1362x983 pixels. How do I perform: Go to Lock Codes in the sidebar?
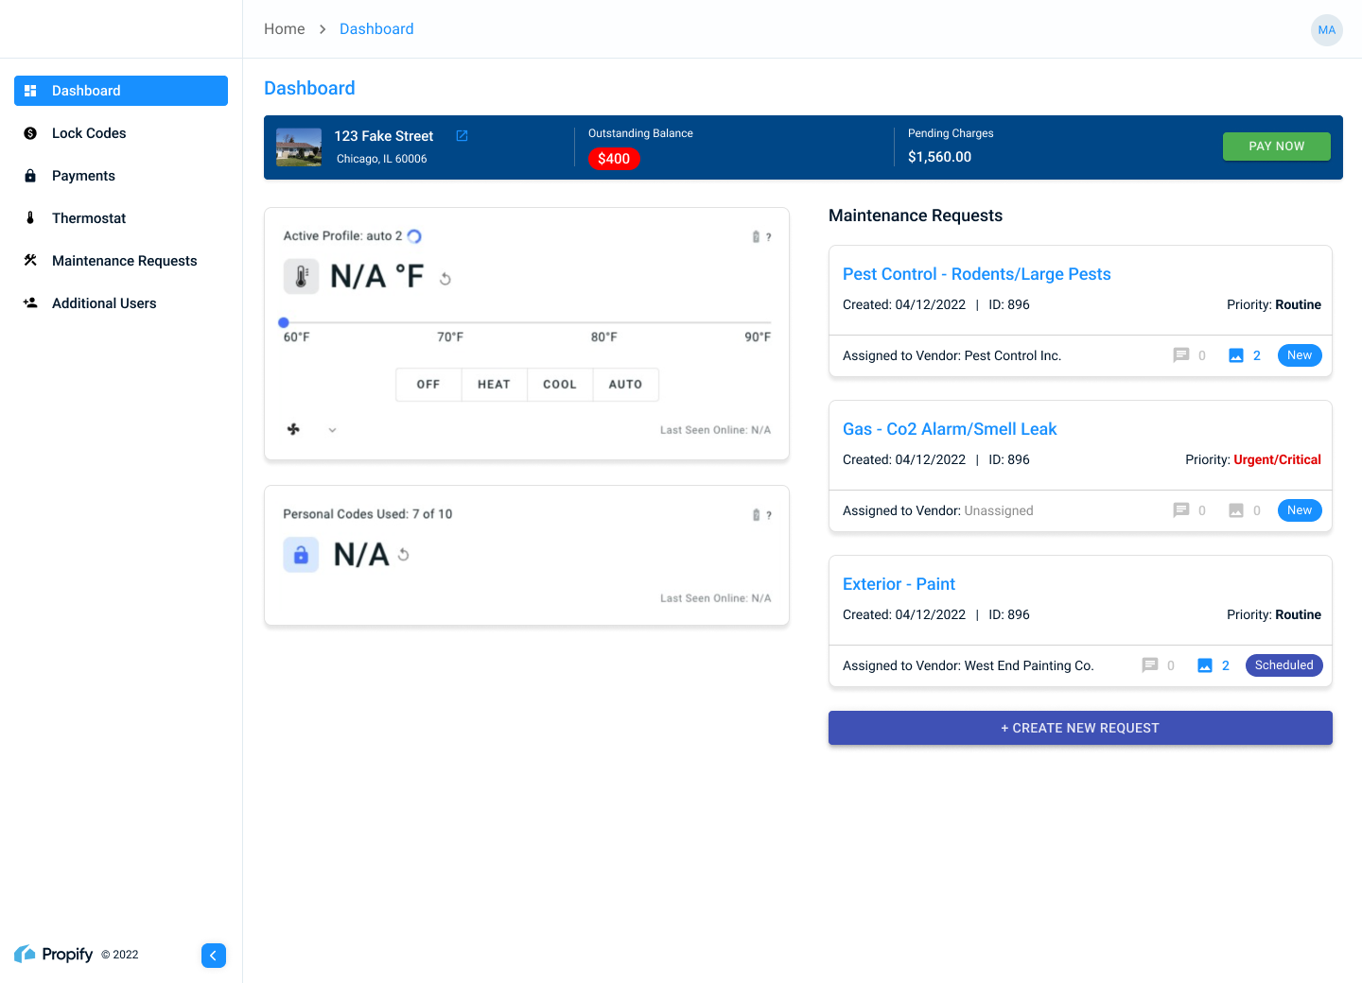(x=88, y=132)
